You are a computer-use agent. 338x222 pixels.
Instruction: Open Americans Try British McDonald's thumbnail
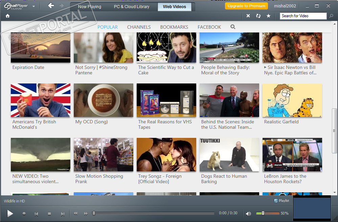coord(41,100)
